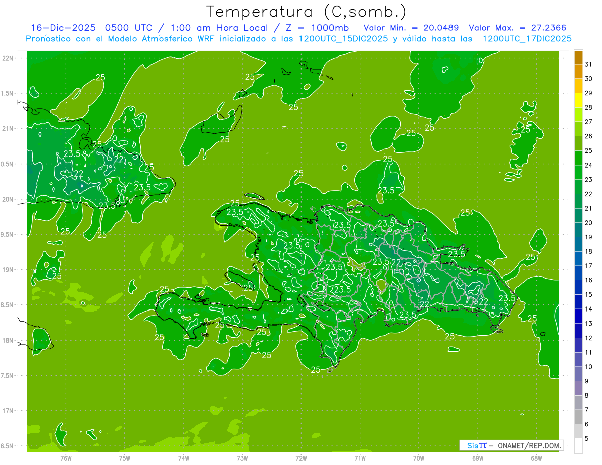Click the 75W longitude axis label

click(124, 458)
